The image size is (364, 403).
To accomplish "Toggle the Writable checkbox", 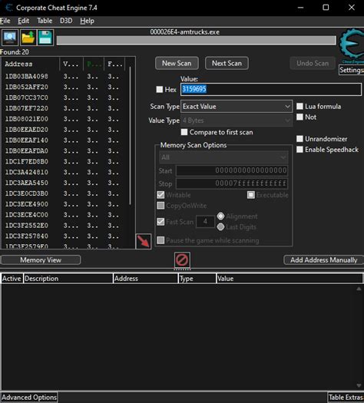I will 160,195.
